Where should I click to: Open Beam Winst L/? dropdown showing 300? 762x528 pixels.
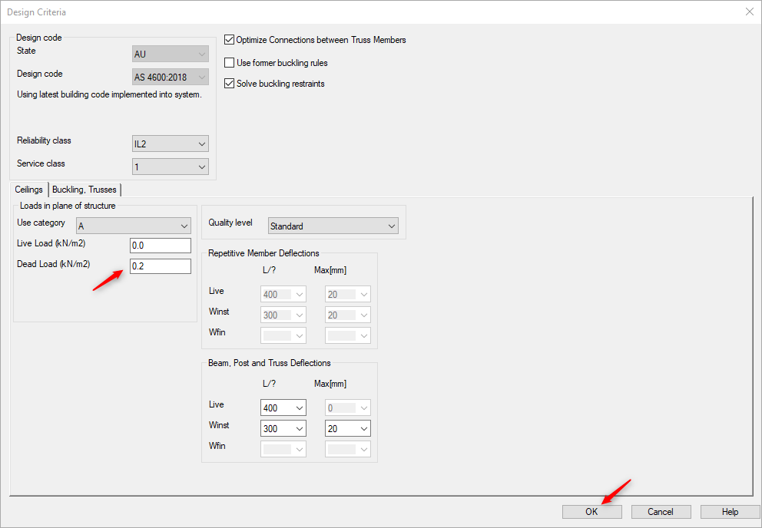283,428
